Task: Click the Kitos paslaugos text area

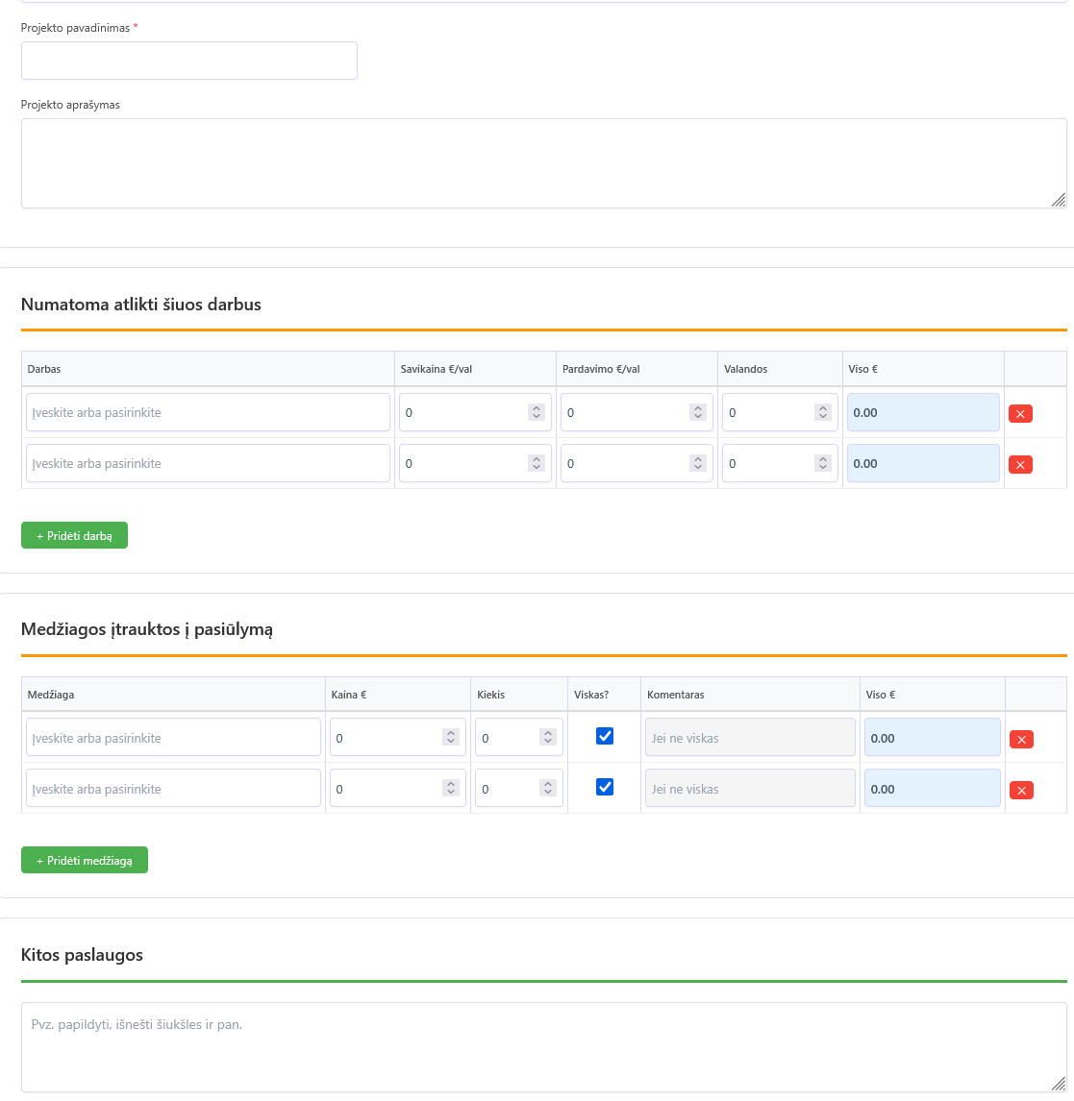Action: (x=543, y=1047)
